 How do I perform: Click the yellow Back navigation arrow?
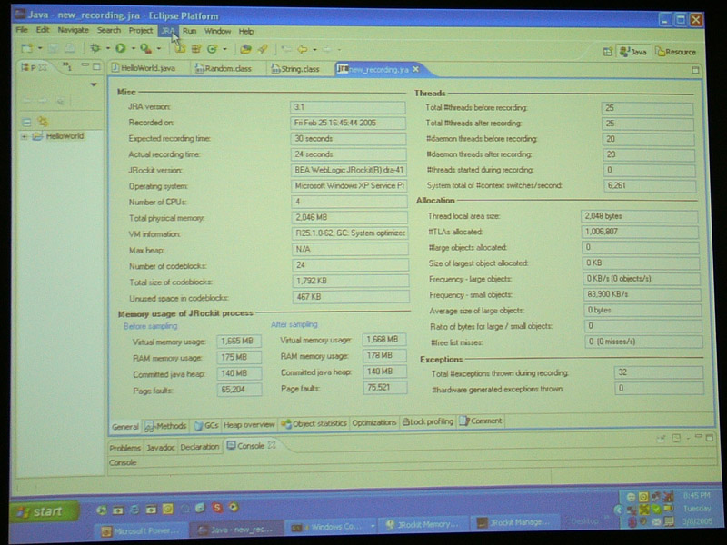click(x=303, y=49)
